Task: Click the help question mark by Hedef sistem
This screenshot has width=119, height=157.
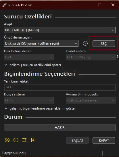Action: (x=118, y=57)
